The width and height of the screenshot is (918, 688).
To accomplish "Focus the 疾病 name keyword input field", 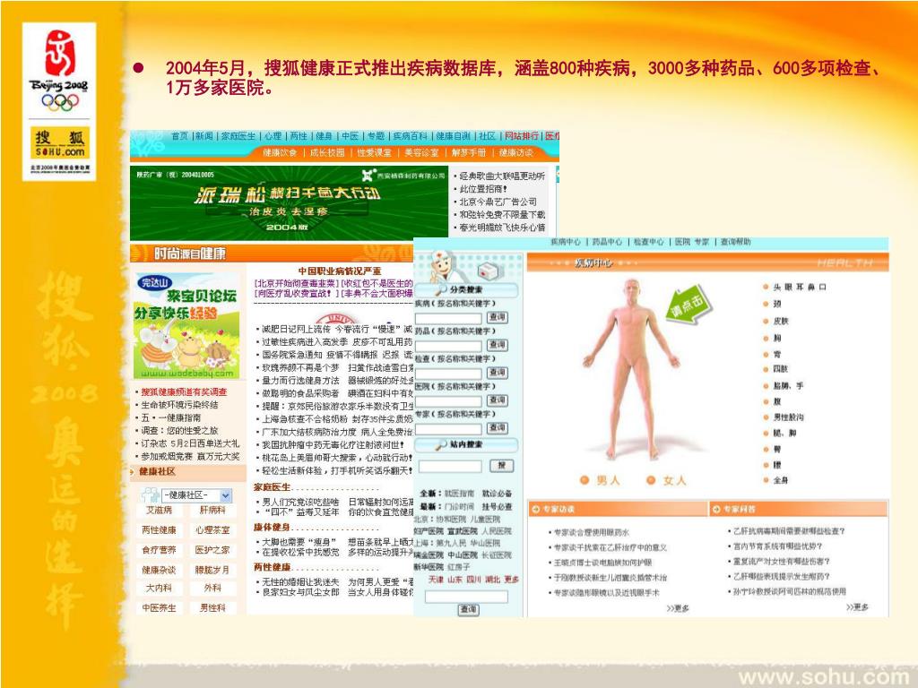I will click(448, 318).
